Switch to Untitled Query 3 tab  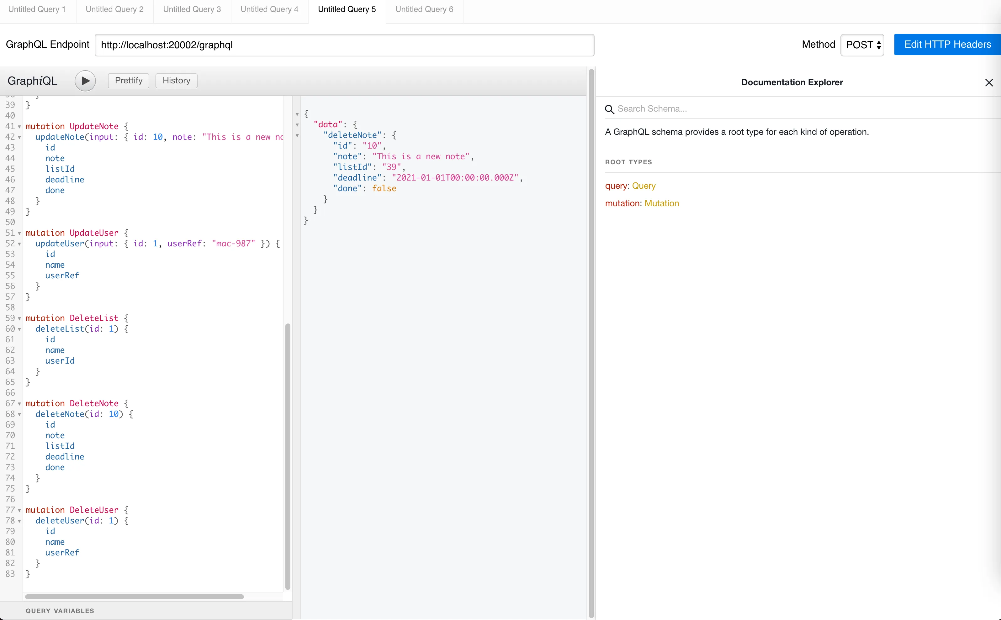(x=192, y=9)
